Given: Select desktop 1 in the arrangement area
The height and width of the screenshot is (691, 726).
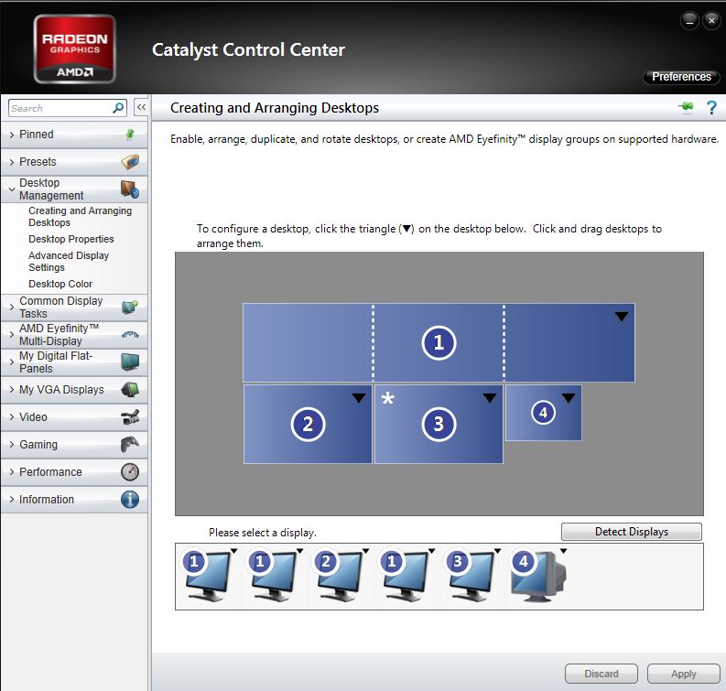Looking at the screenshot, I should [439, 343].
